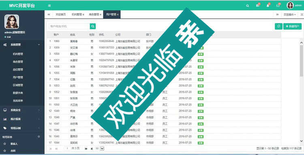Focus the account or phone search field
This screenshot has width=304, height=155.
pos(69,26)
